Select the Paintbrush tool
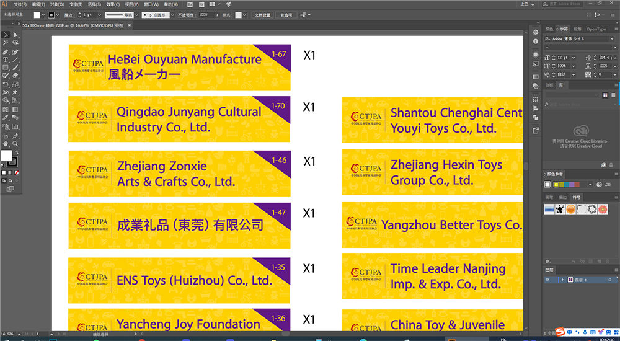 coord(15,68)
